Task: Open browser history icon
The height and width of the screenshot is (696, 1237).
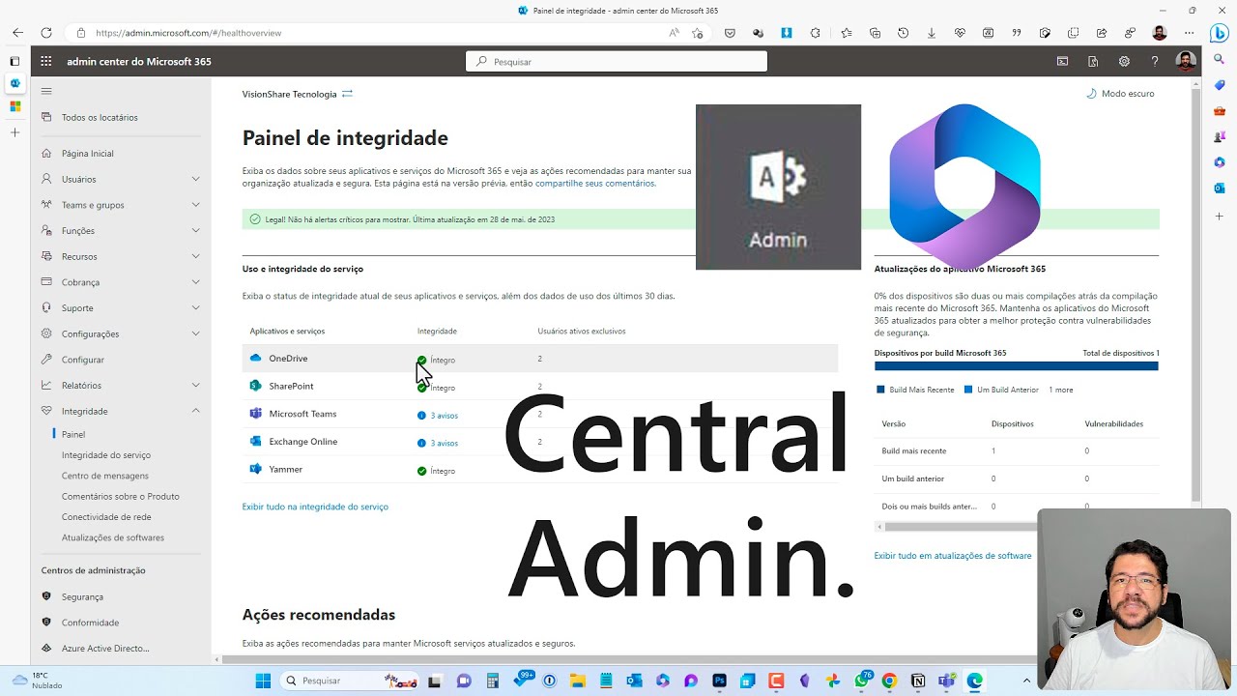Action: click(x=903, y=33)
